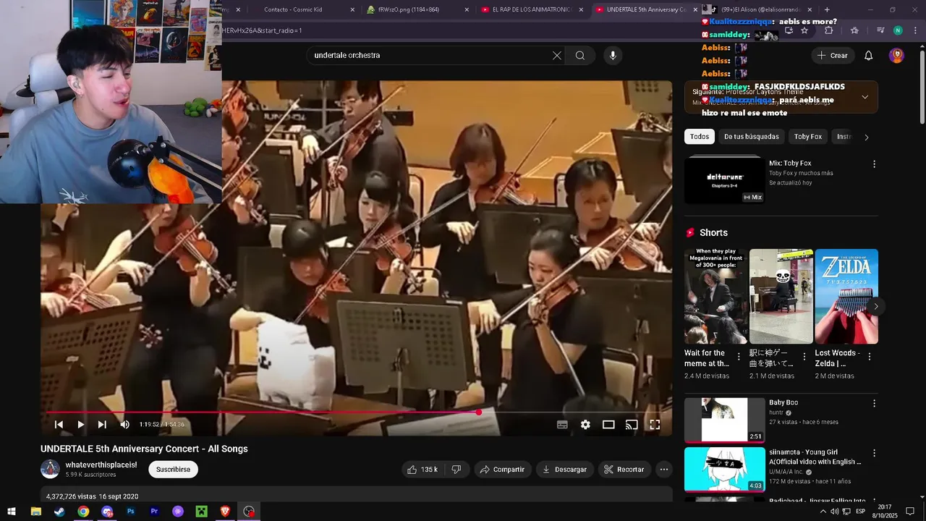
Task: Open a new browser tab
Action: [827, 9]
